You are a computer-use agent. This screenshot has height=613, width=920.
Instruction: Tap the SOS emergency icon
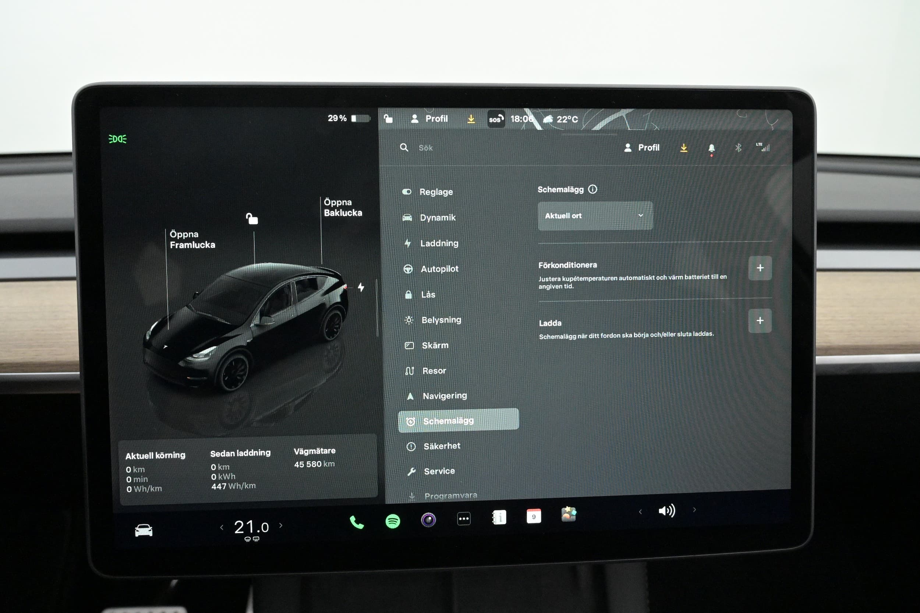coord(496,119)
